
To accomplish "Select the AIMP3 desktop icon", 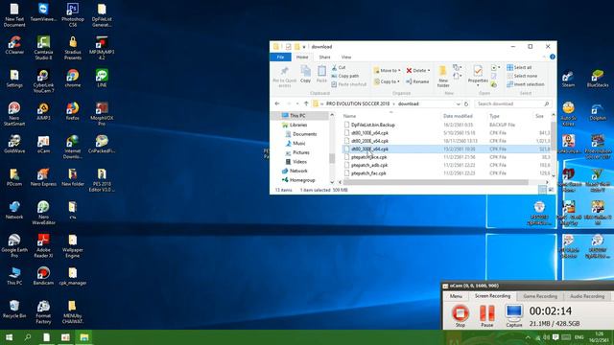I will (43, 111).
